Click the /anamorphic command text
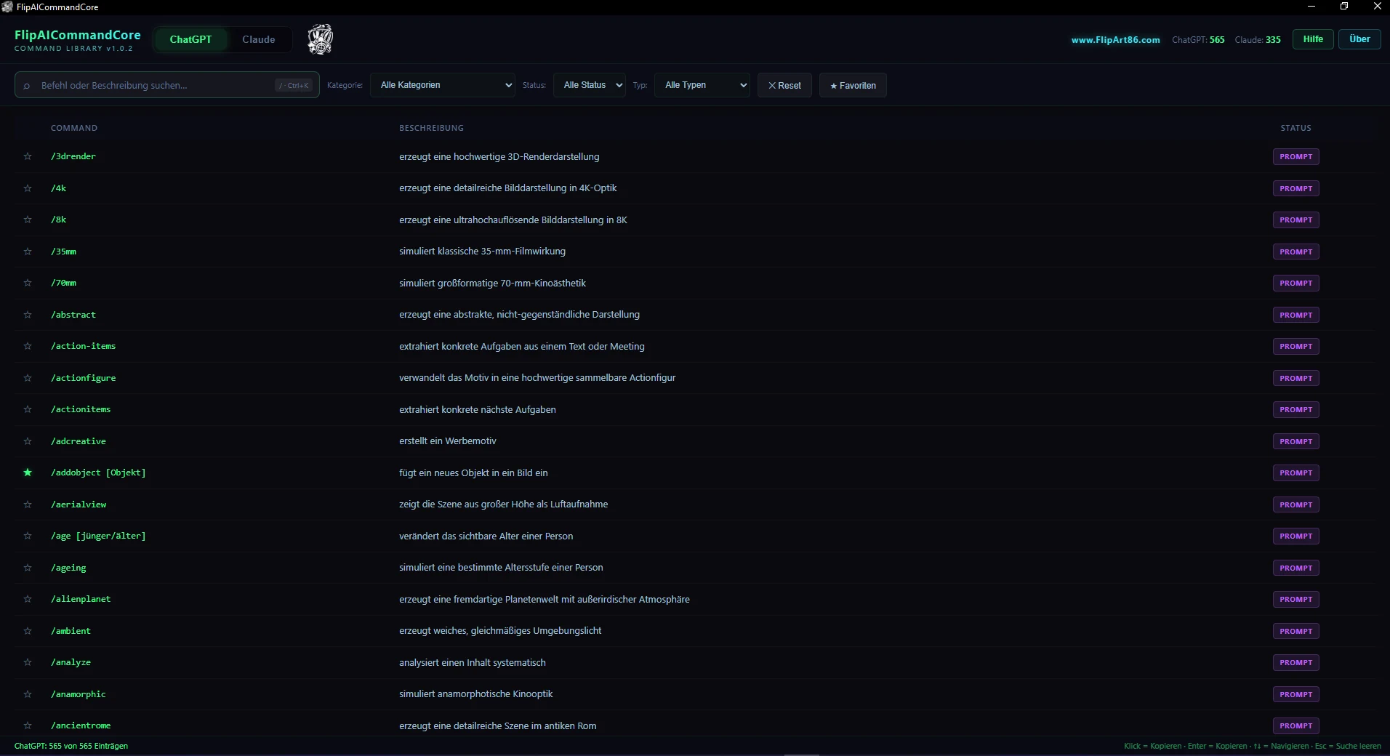Image resolution: width=1390 pixels, height=756 pixels. tap(79, 694)
